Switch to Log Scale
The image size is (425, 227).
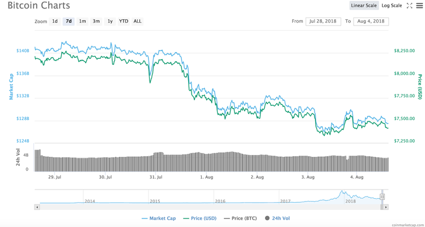(392, 6)
